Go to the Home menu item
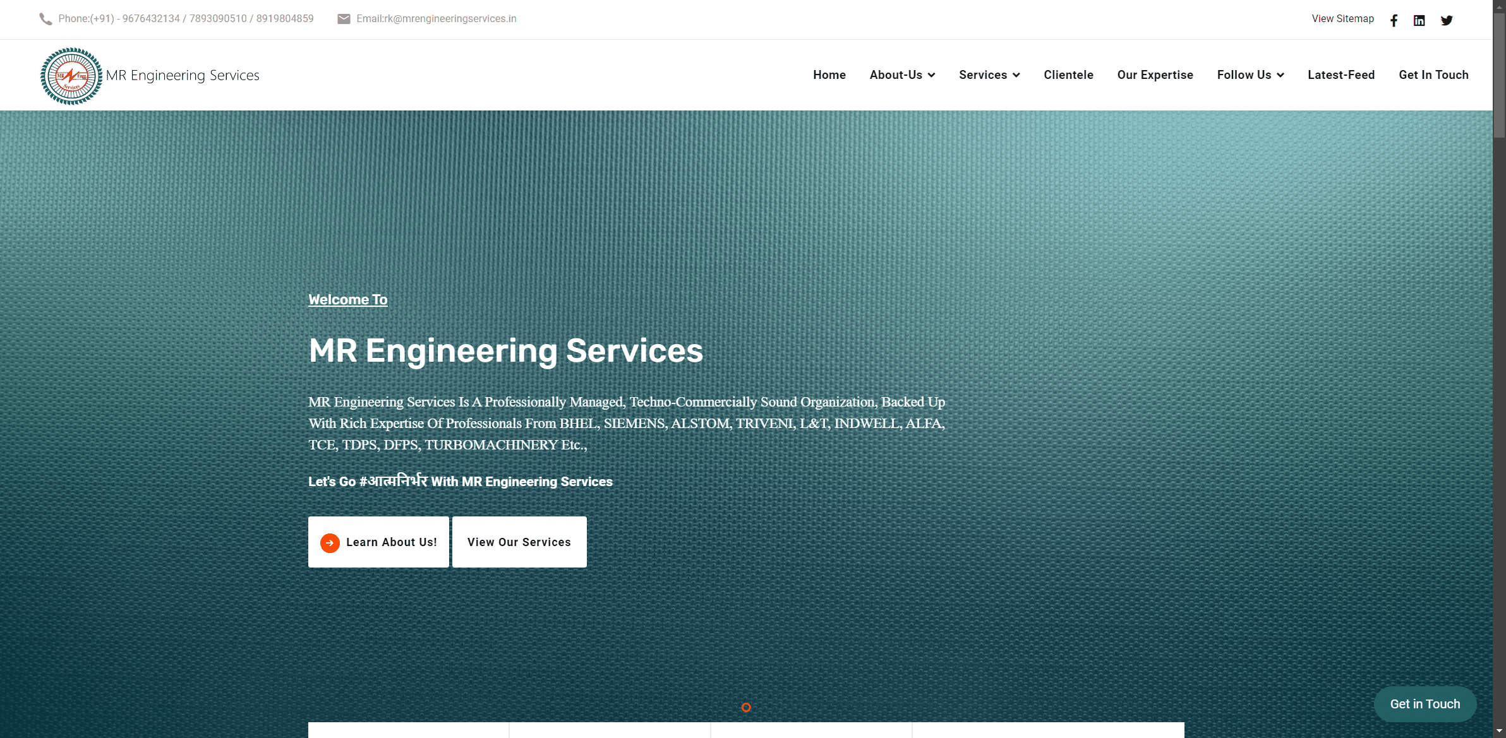1506x738 pixels. tap(829, 74)
